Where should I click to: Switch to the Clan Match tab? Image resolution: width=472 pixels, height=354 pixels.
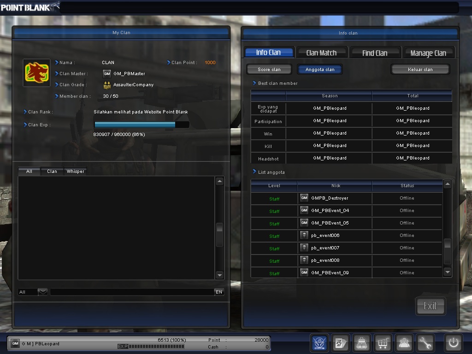(321, 53)
